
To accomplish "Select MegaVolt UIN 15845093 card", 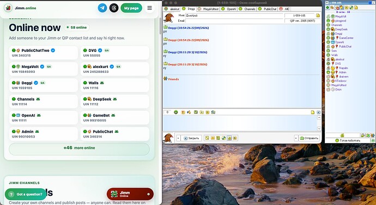I will click(44, 69).
